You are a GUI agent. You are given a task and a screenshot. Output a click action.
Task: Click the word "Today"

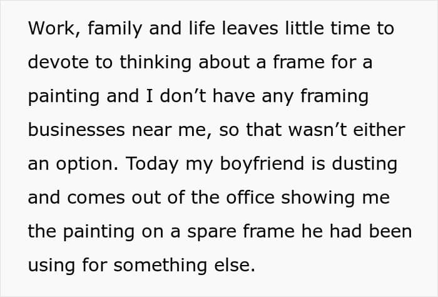[x=152, y=164]
